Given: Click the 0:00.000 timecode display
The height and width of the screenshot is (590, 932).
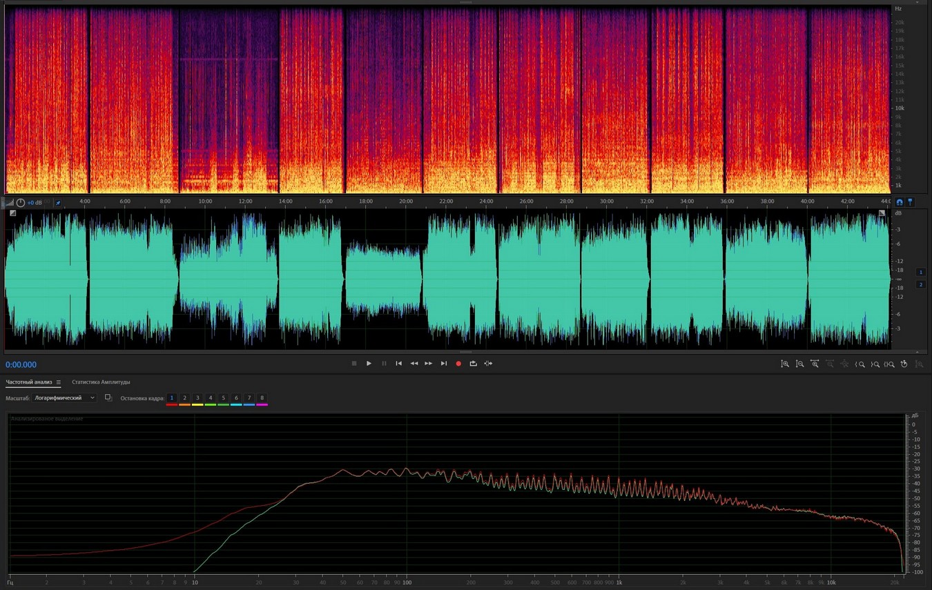Looking at the screenshot, I should click(x=21, y=365).
